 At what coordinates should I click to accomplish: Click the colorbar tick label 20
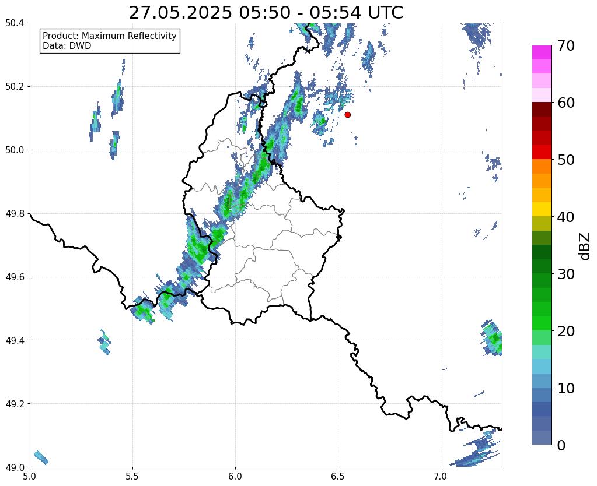coord(566,331)
